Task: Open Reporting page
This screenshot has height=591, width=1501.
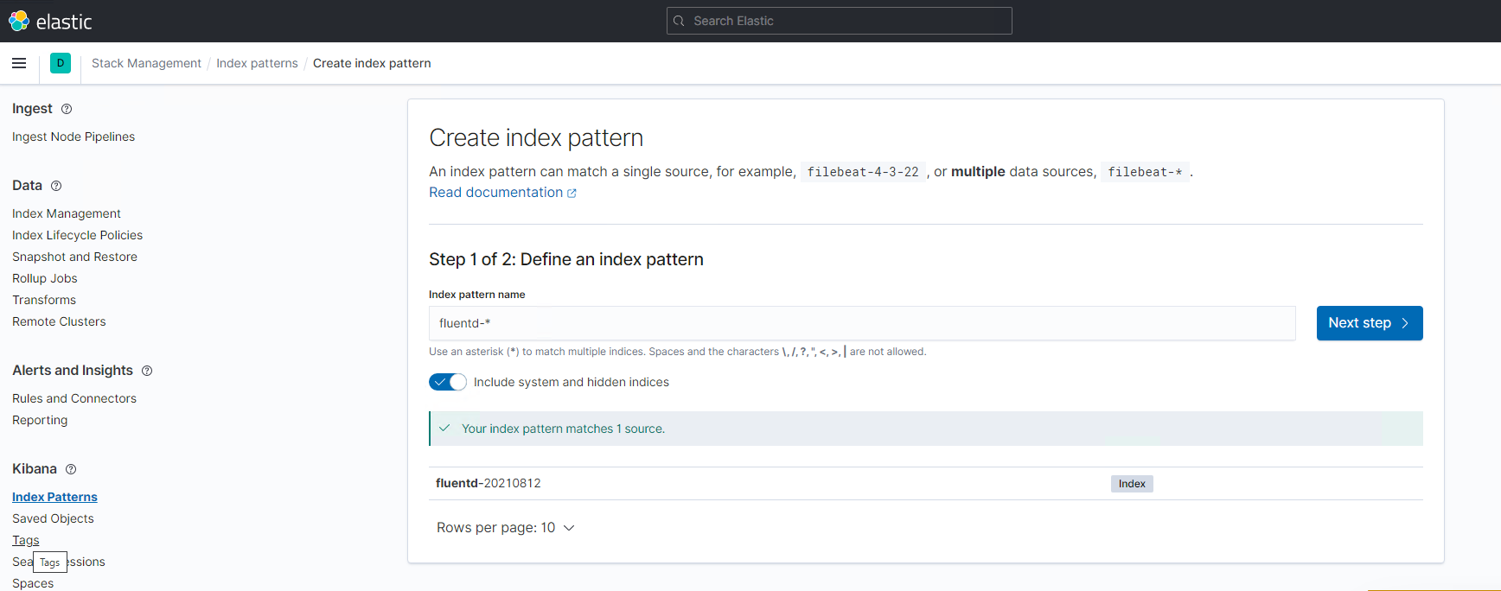Action: [40, 420]
